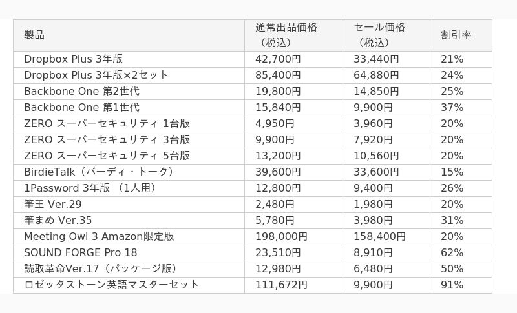517x313 pixels.
Task: Click Backbone One 第1世代 product name
Action: pyautogui.click(x=82, y=107)
